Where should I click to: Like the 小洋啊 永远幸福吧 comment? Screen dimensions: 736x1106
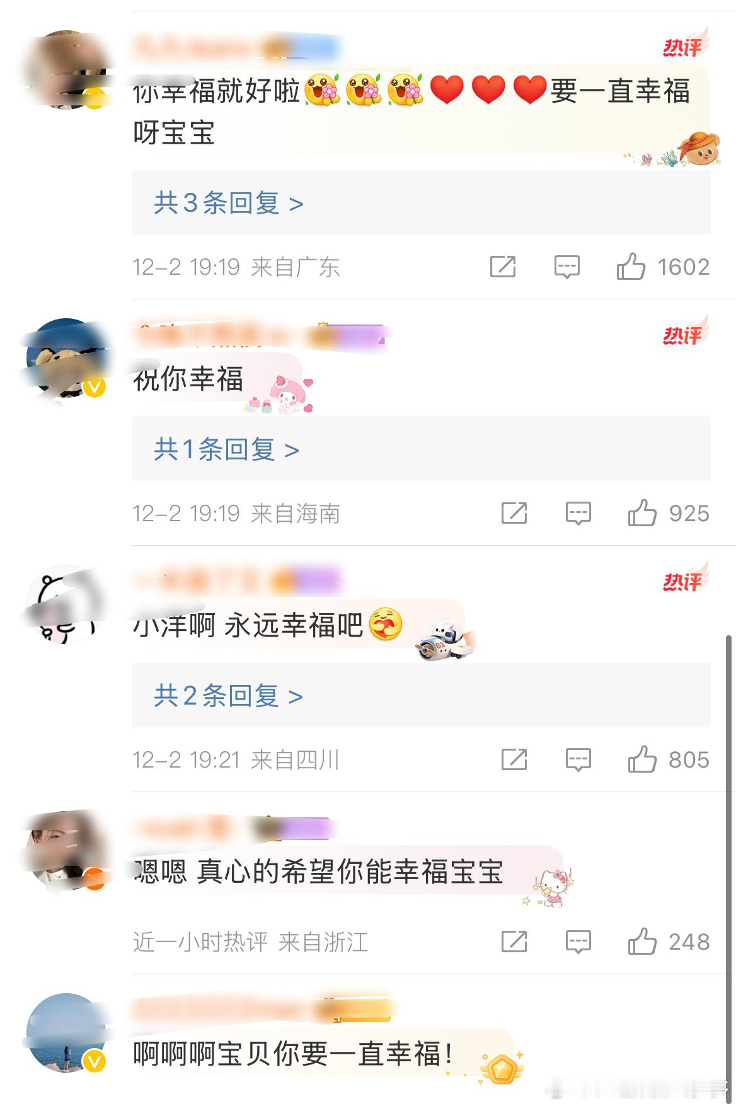(642, 759)
